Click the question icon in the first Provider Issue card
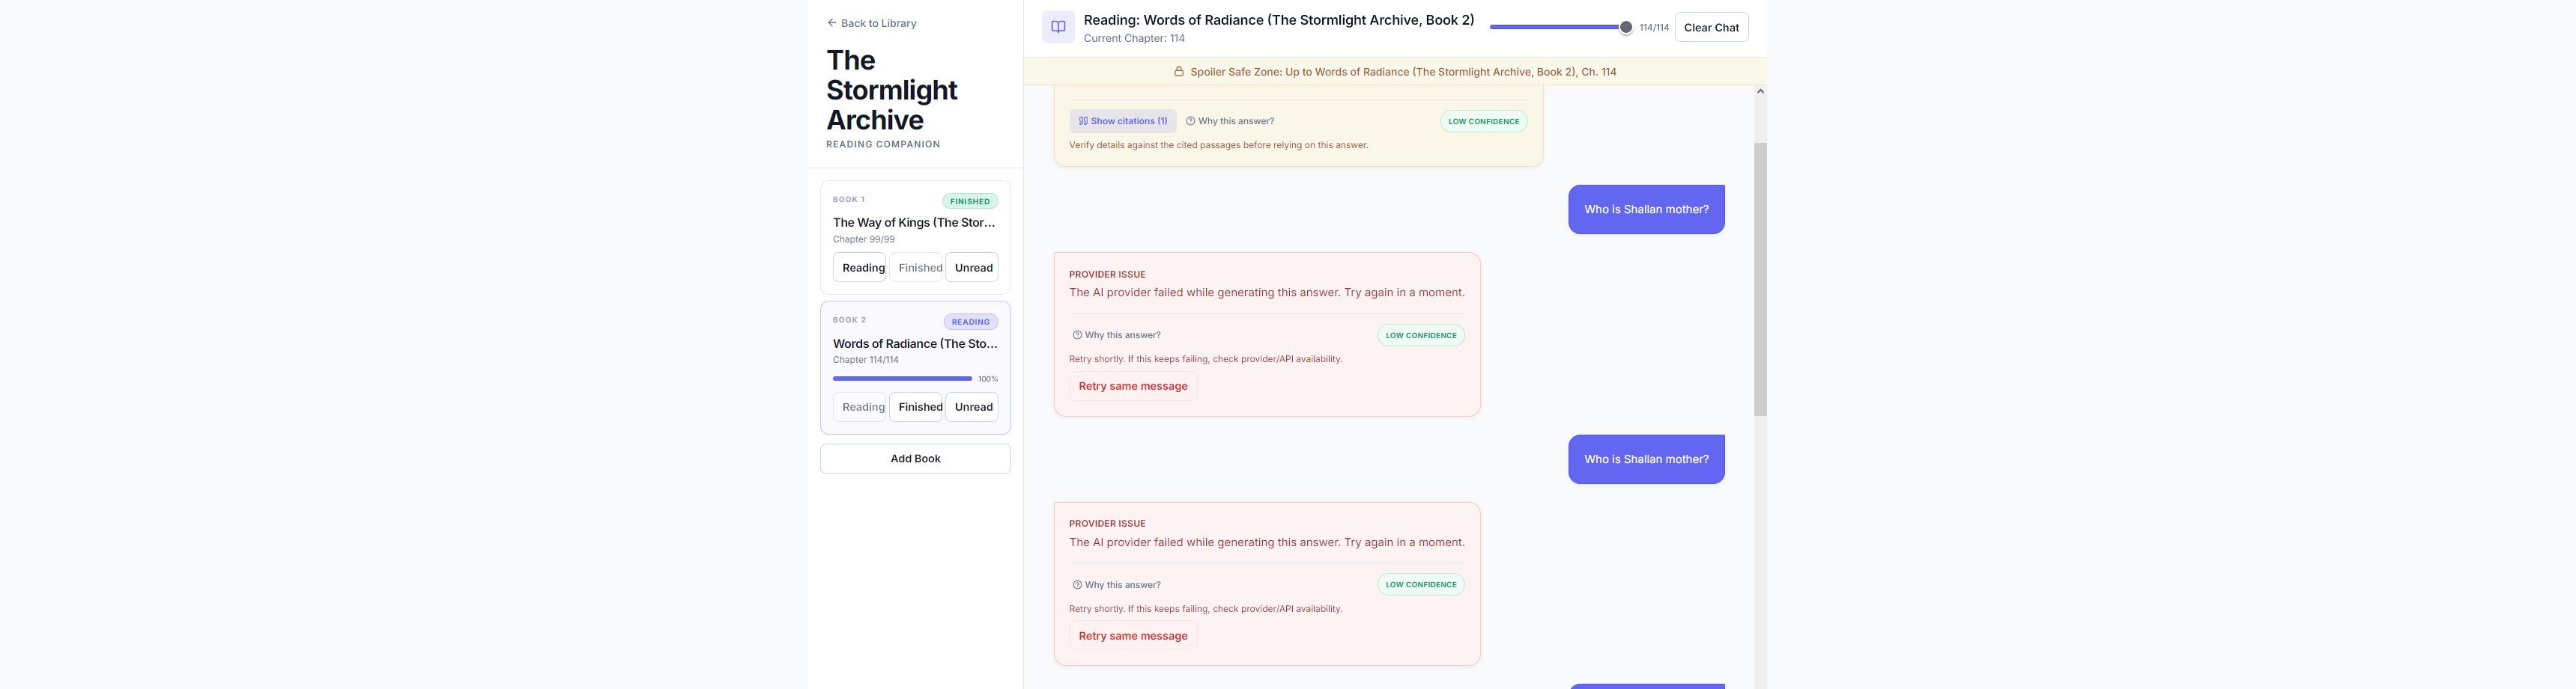 pos(1077,335)
